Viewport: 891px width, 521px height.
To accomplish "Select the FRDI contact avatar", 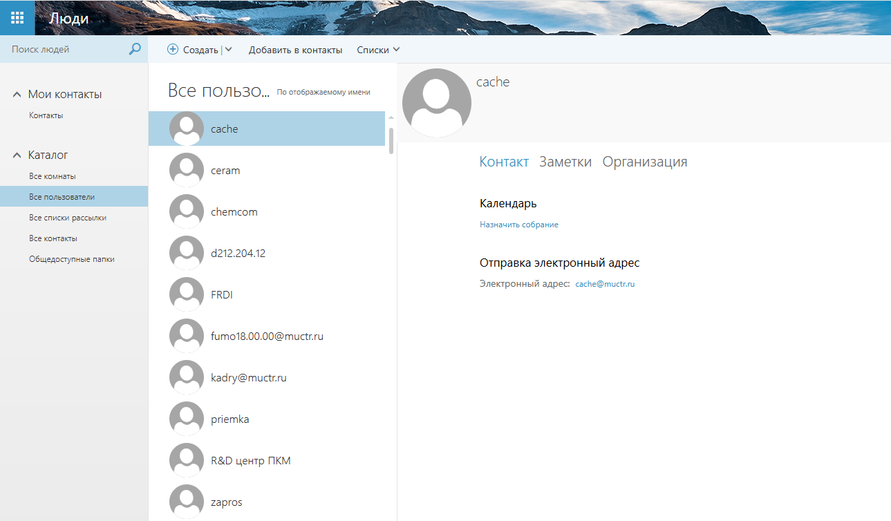I will click(187, 294).
